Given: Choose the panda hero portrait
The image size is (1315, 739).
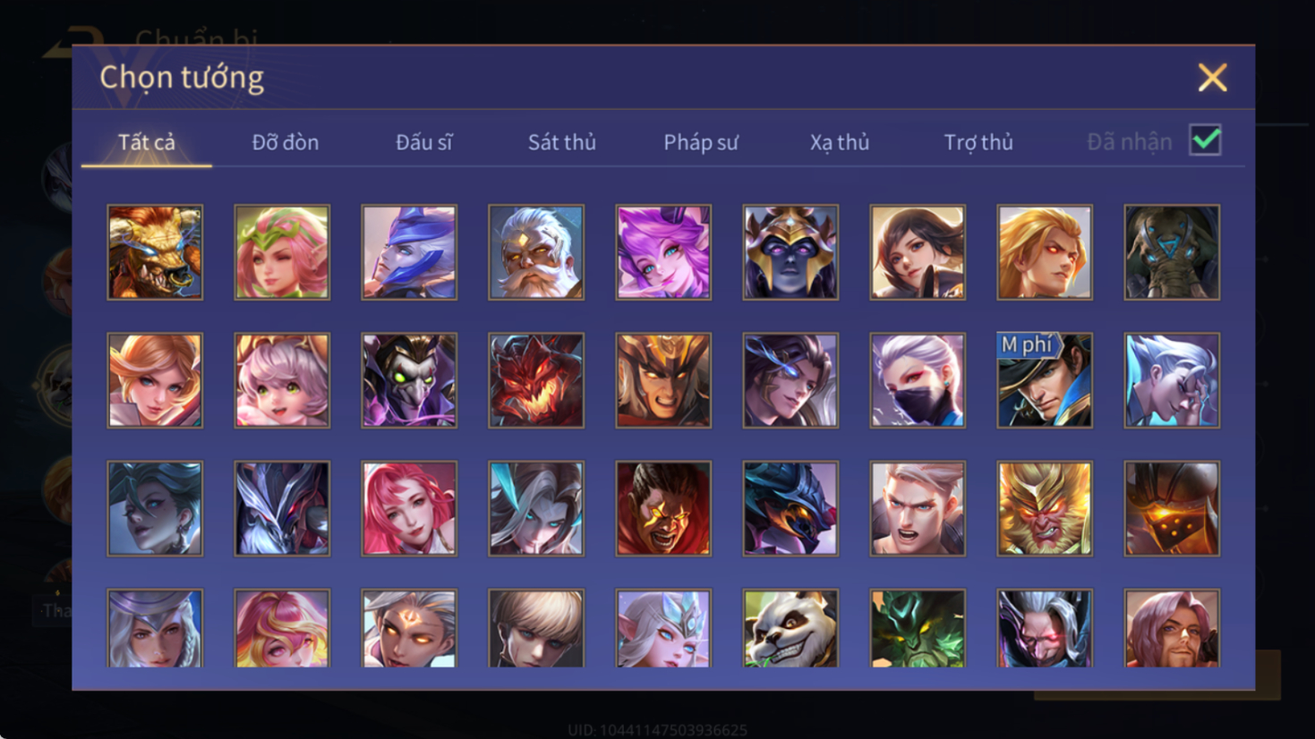Looking at the screenshot, I should [x=790, y=628].
